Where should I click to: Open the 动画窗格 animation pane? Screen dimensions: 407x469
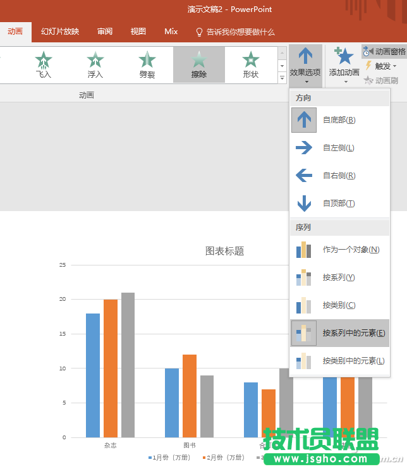pos(384,51)
